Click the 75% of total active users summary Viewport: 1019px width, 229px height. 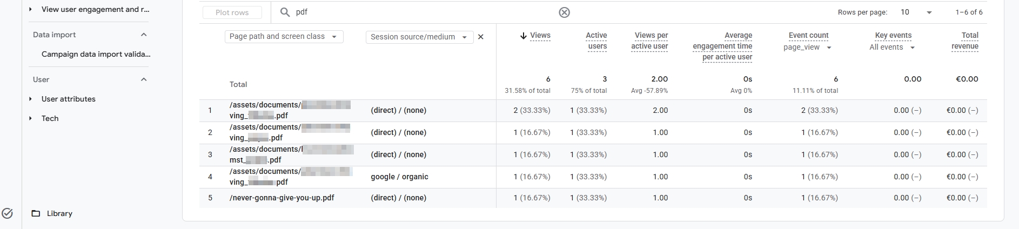589,91
